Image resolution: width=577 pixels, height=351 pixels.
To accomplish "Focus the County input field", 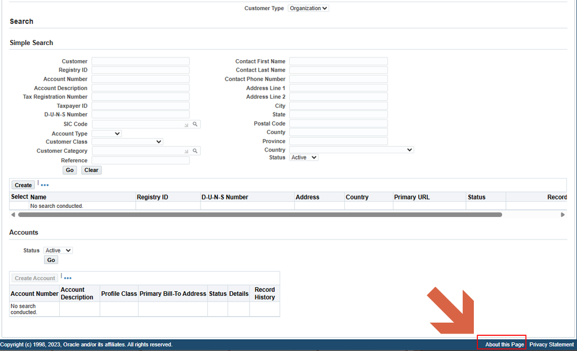I will [338, 132].
